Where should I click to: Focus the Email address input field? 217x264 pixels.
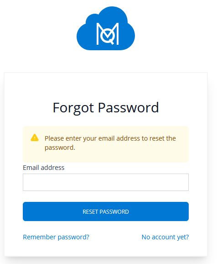click(106, 182)
